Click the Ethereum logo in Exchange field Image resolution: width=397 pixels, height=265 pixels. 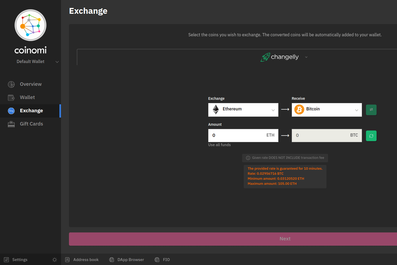click(216, 109)
